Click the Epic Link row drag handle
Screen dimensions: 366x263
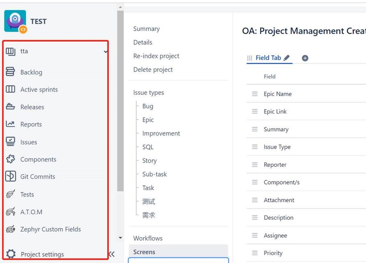click(x=255, y=112)
